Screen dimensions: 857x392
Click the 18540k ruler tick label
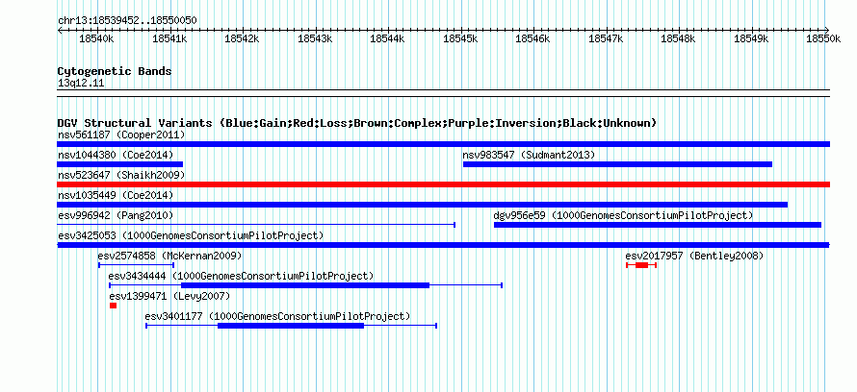coord(97,38)
